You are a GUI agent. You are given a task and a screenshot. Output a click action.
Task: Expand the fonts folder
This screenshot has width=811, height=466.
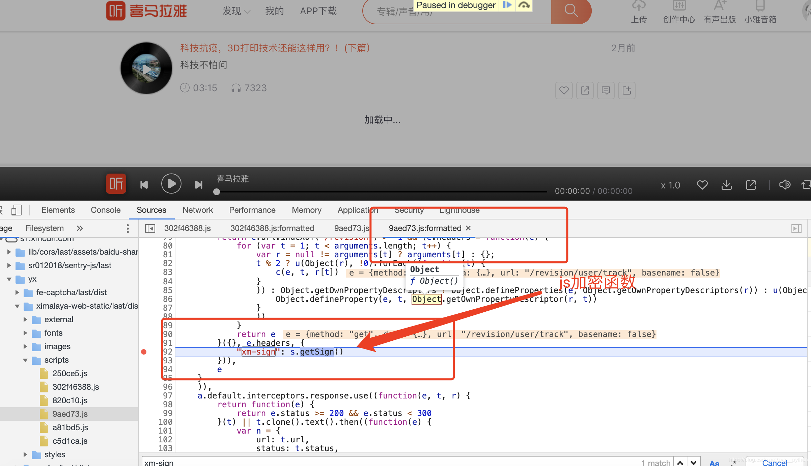(25, 333)
